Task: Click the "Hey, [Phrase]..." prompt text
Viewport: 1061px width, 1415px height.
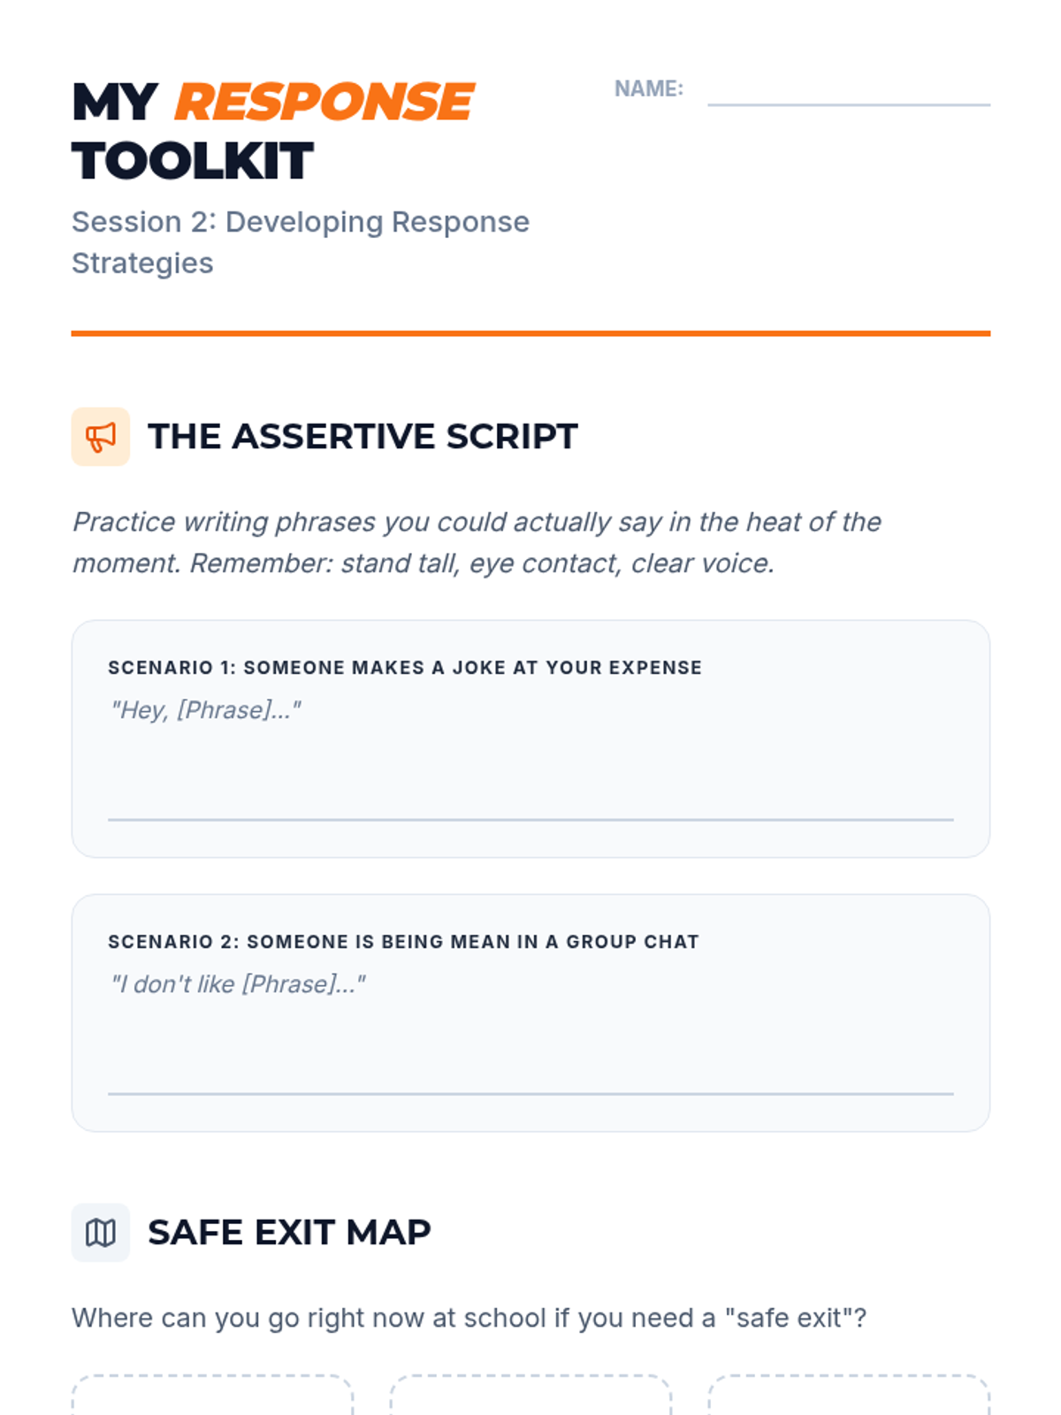Action: pyautogui.click(x=205, y=710)
